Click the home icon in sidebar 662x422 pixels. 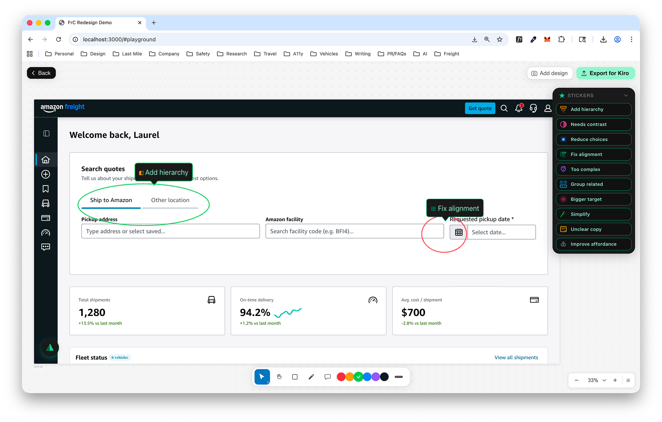(46, 160)
